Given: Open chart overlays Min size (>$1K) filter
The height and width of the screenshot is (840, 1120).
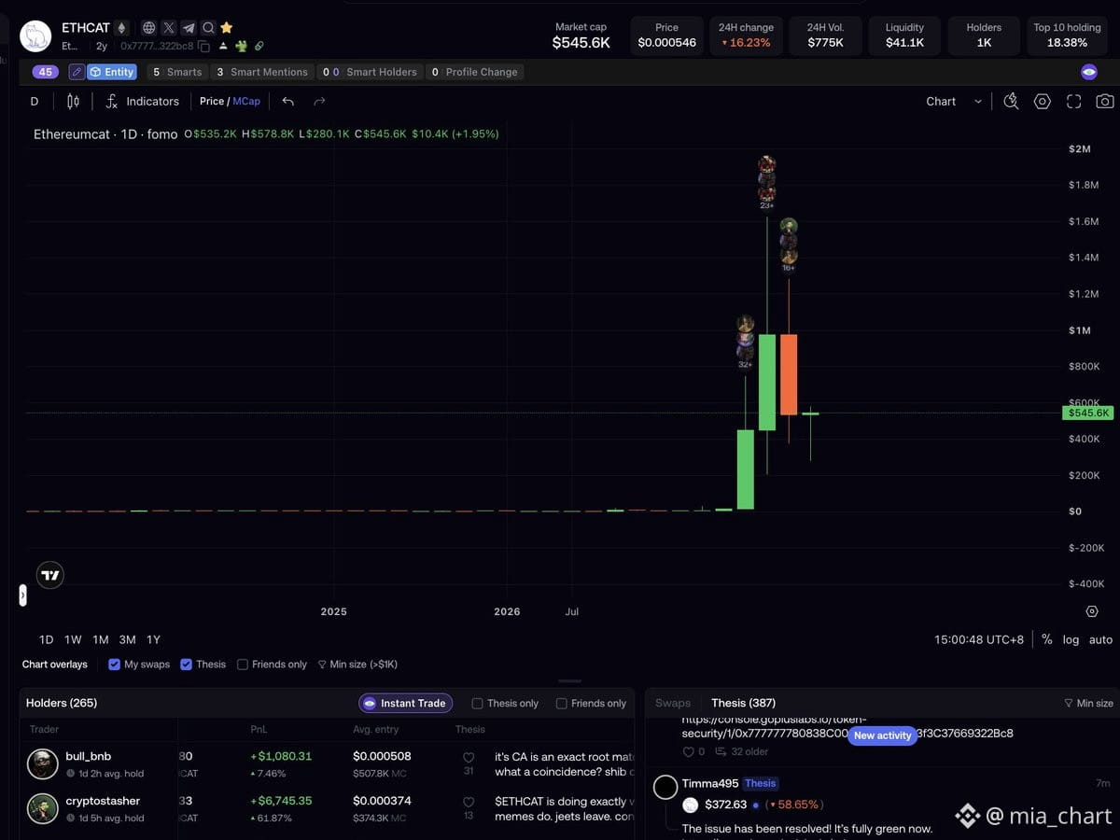Looking at the screenshot, I should coord(357,665).
